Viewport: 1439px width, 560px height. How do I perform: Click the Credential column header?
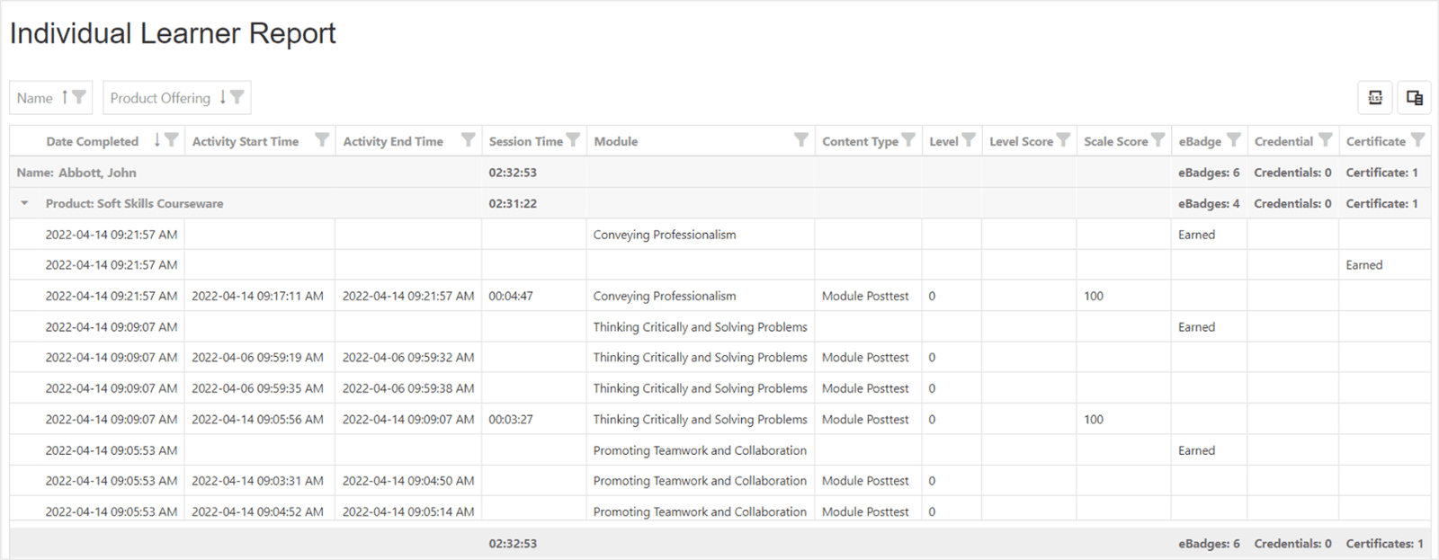(x=1283, y=141)
